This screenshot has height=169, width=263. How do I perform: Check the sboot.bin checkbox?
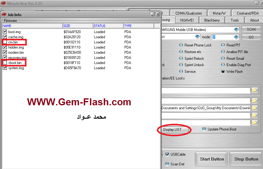click(x=5, y=63)
